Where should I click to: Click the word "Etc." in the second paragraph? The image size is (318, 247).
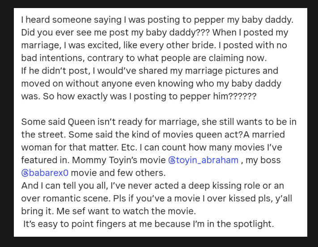pos(119,147)
